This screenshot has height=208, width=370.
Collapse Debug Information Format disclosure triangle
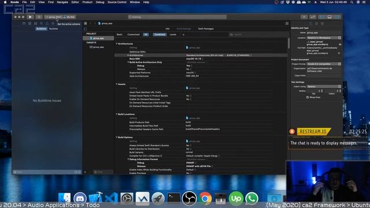pyautogui.click(x=128, y=159)
